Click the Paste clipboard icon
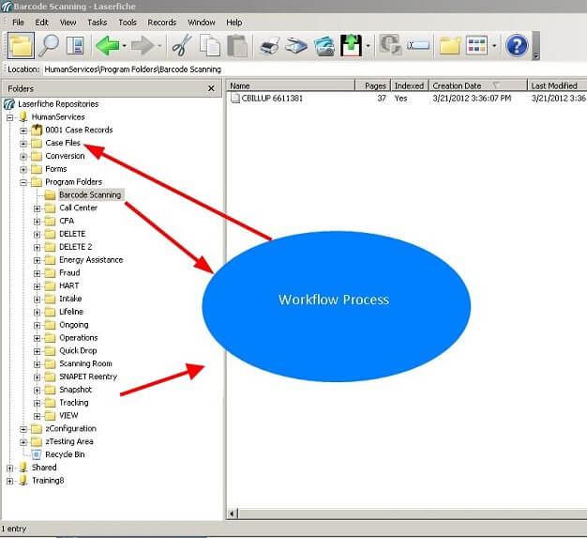This screenshot has height=538, width=587. tap(237, 46)
